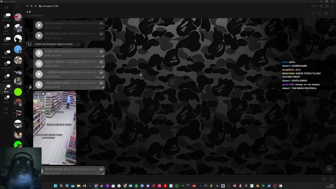This screenshot has height=189, width=336.
Task: Select the Звукогик folder
Action: coord(6,54)
